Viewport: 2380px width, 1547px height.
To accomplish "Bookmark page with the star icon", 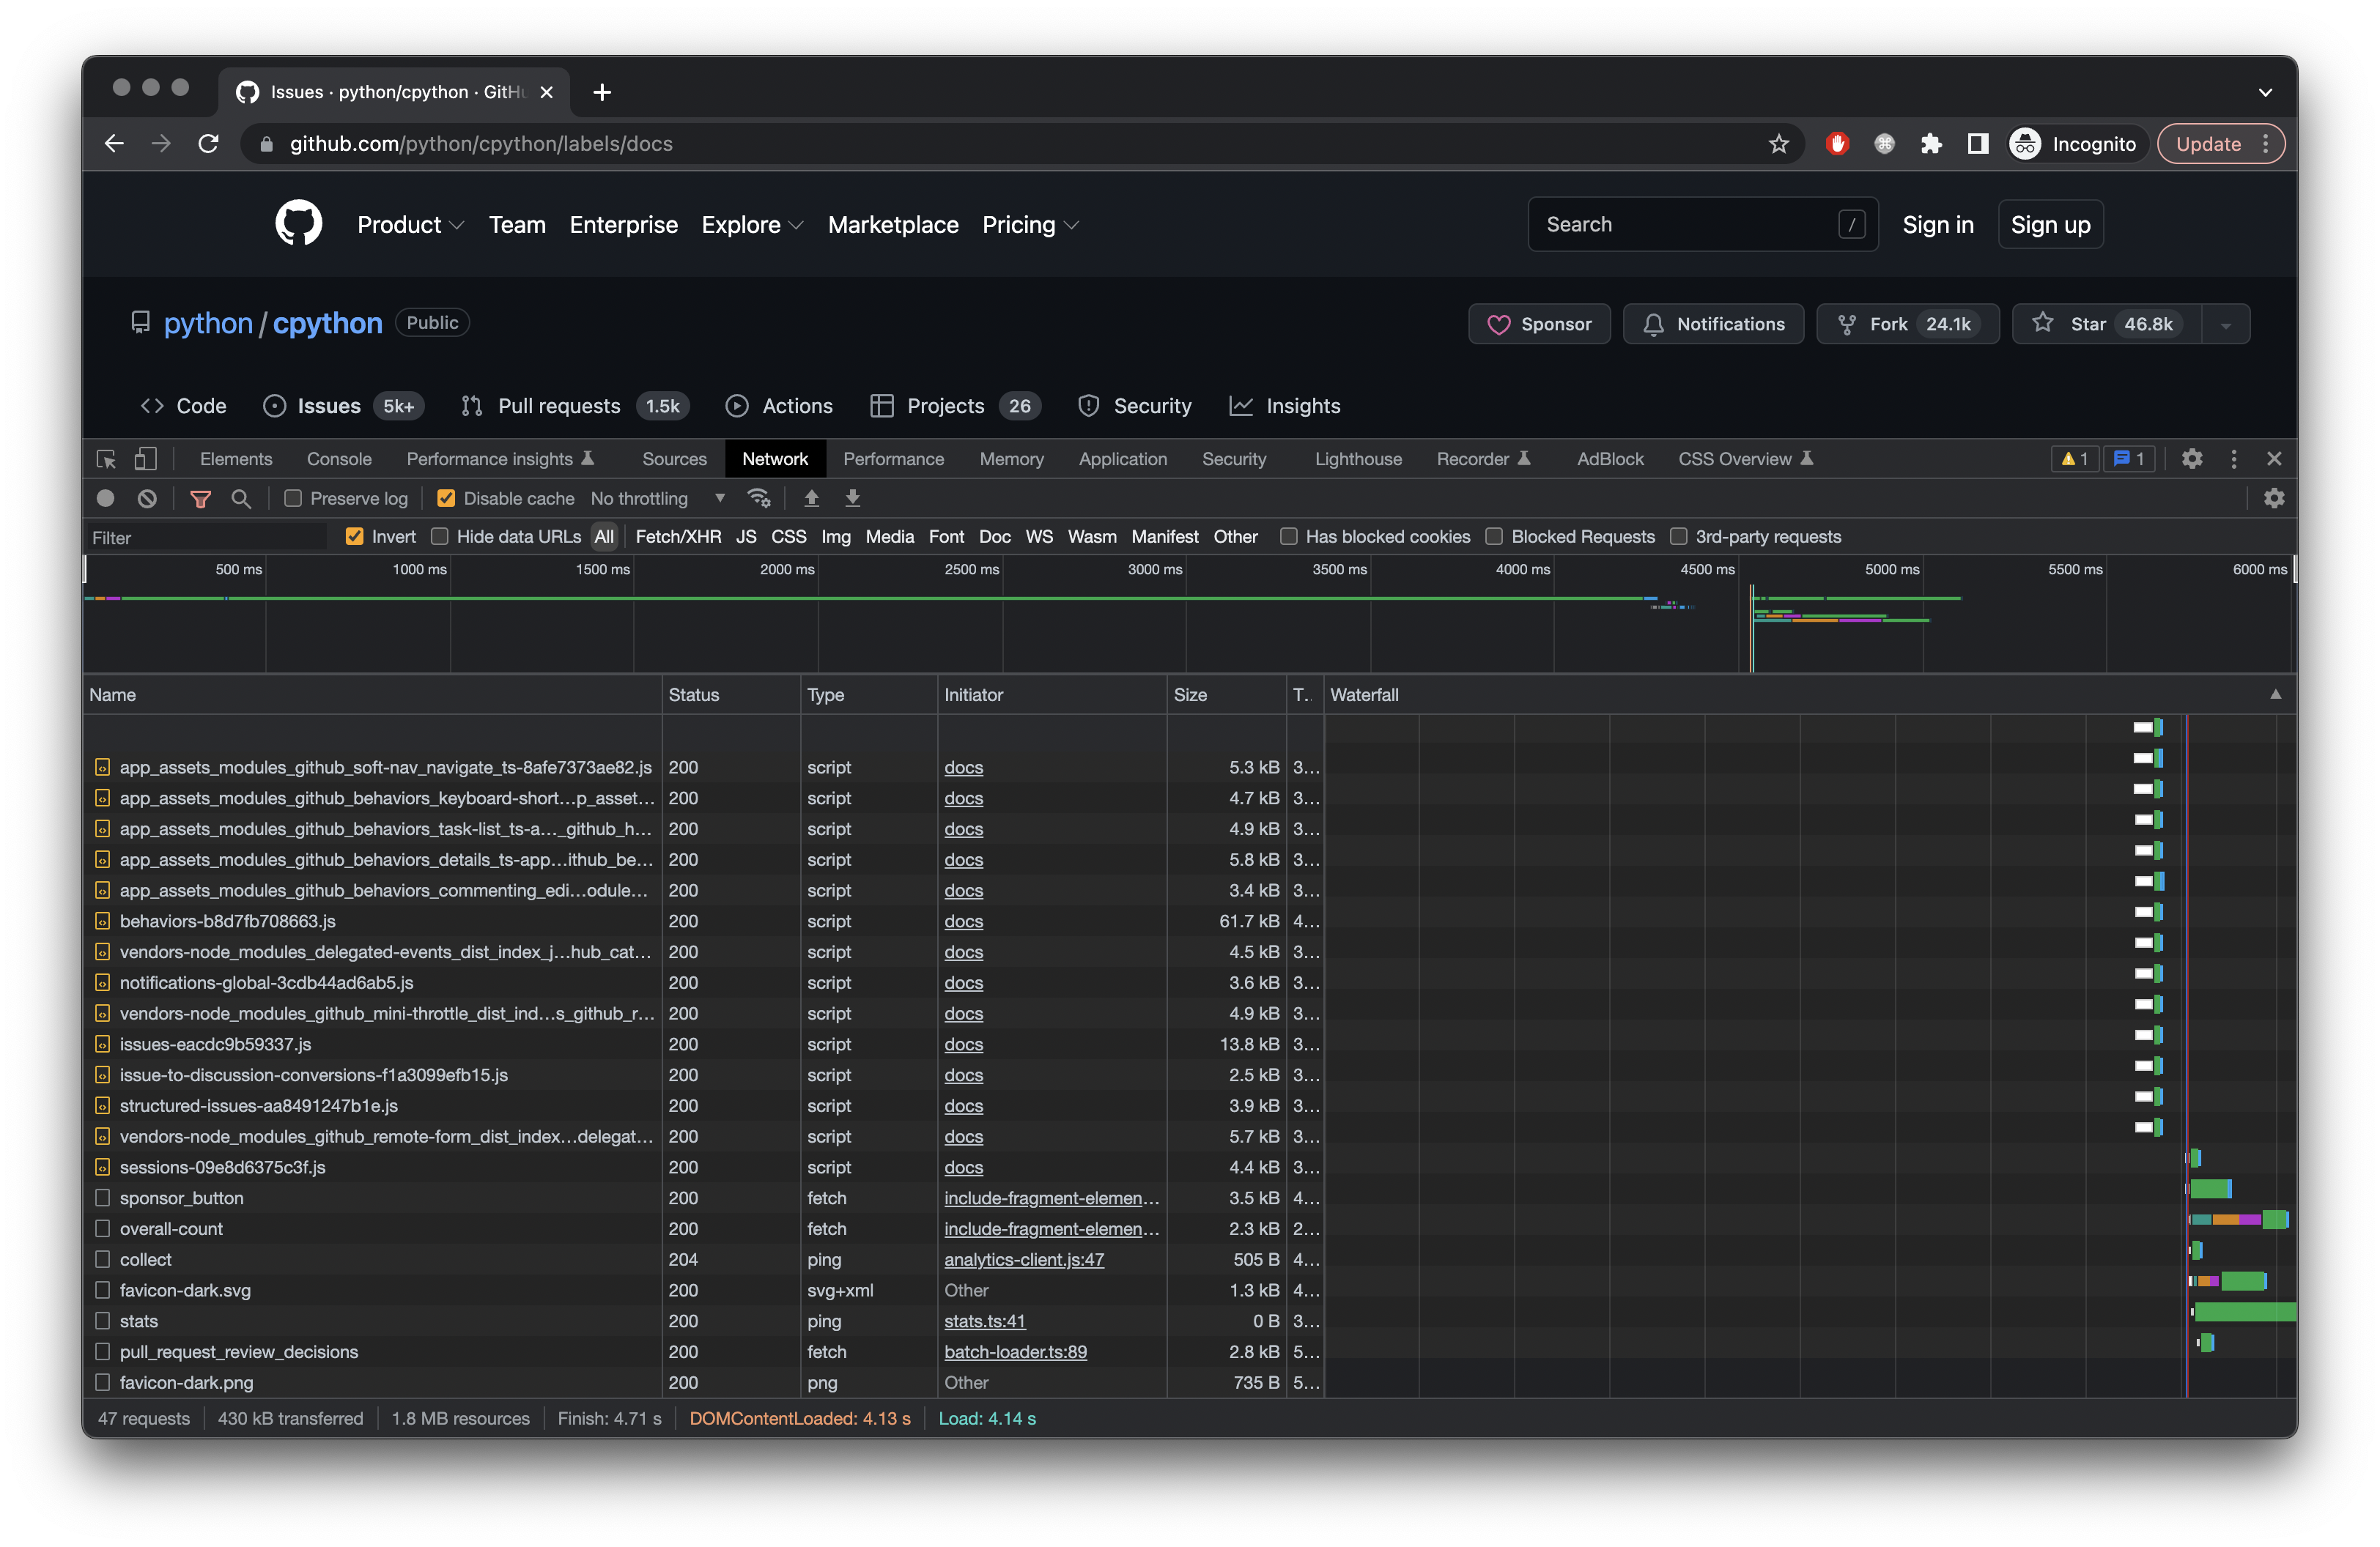I will [1778, 144].
